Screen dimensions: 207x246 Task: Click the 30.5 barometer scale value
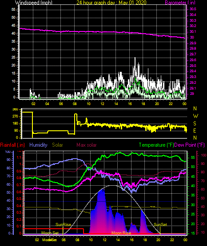(x=193, y=9)
